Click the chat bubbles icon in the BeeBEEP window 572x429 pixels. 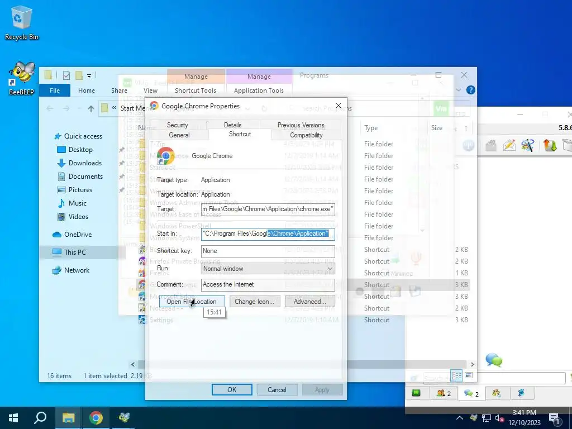(x=494, y=360)
